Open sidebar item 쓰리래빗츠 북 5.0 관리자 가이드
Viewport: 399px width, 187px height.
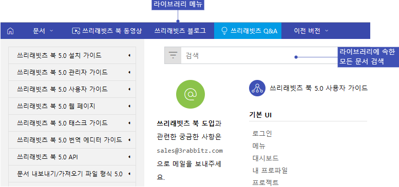point(72,72)
